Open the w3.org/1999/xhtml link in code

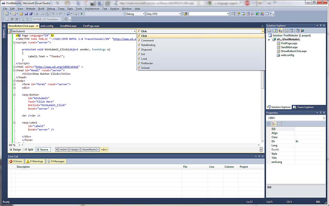point(57,67)
